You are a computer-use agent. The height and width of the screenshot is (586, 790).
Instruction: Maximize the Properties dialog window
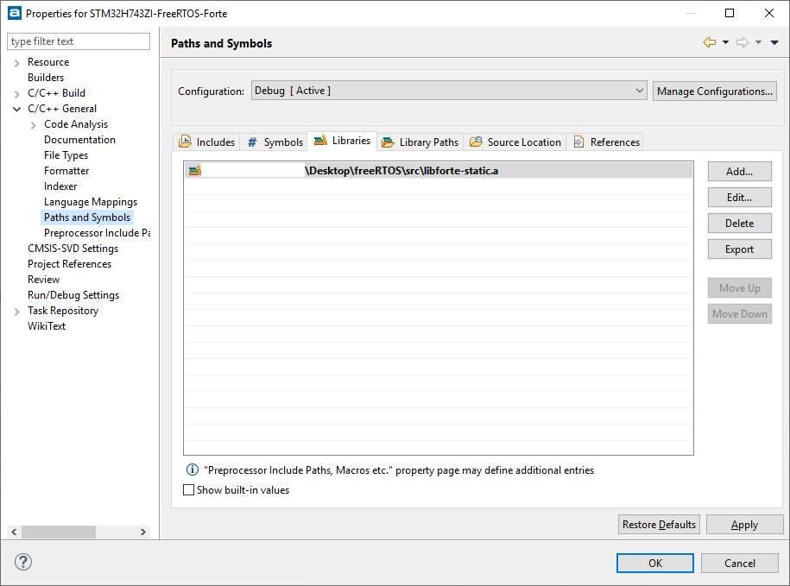point(729,13)
